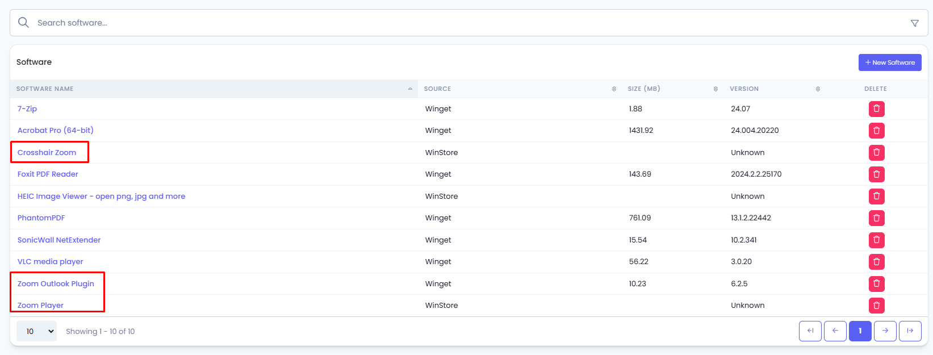
Task: Click version value 2024.2.2.25170
Action: click(x=756, y=174)
